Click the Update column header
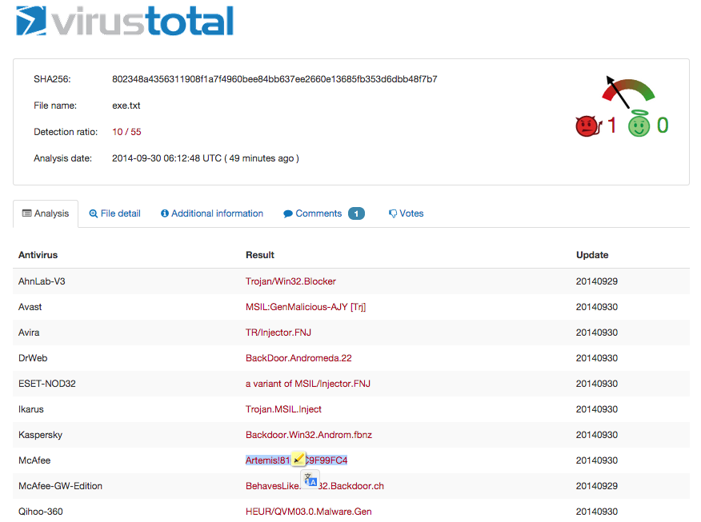 [592, 255]
